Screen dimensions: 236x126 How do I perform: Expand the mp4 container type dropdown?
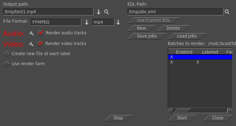118,22
